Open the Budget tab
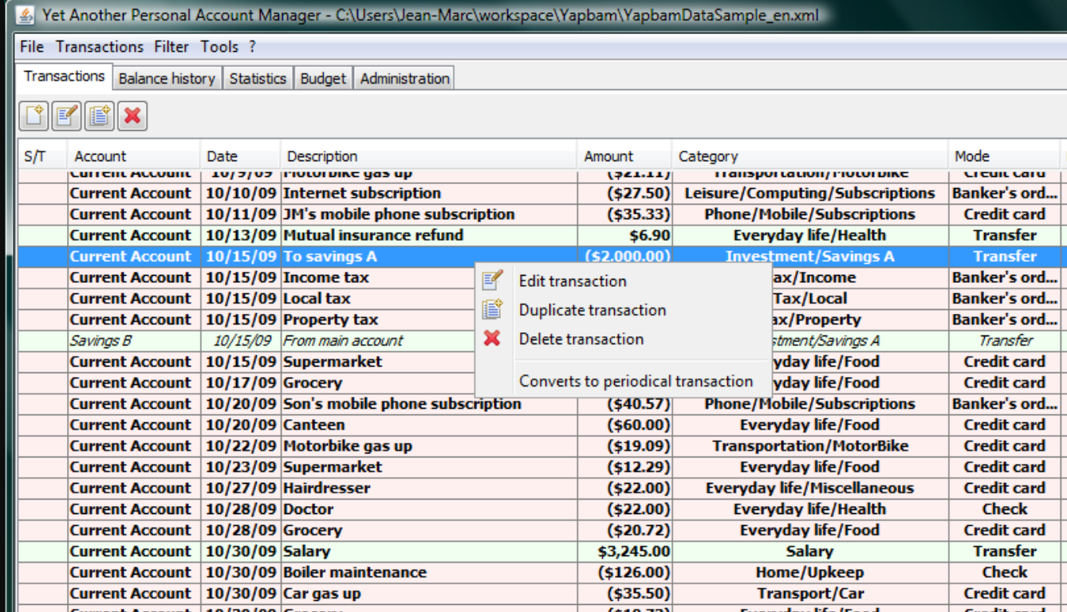 [323, 78]
